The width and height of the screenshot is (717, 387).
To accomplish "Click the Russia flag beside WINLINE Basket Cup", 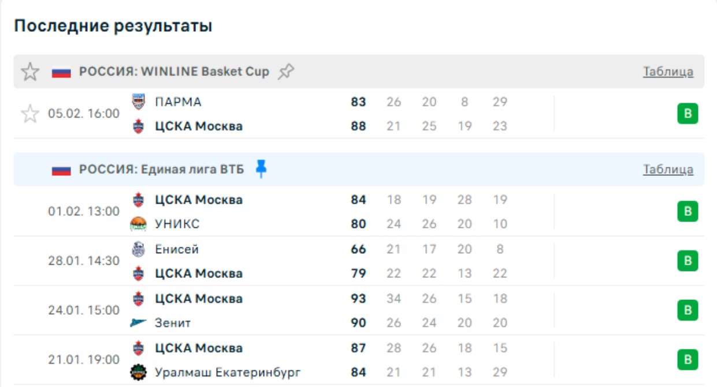I will (x=61, y=72).
